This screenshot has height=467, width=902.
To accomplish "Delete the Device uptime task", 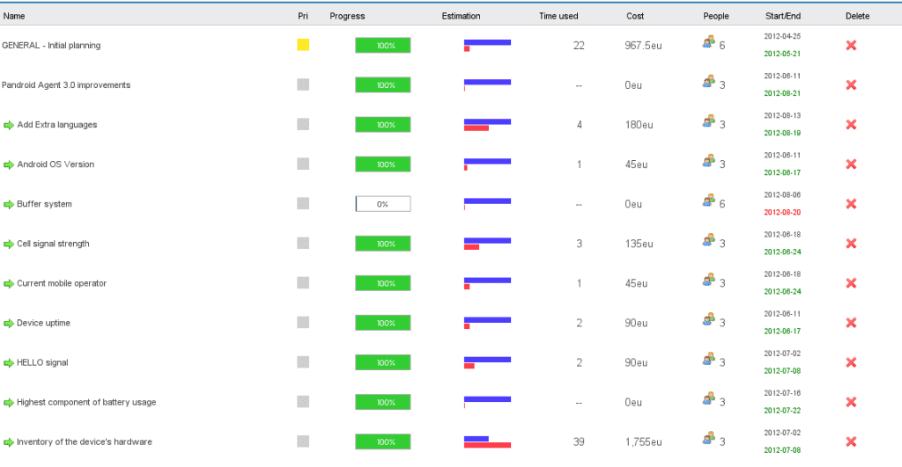I will point(851,323).
